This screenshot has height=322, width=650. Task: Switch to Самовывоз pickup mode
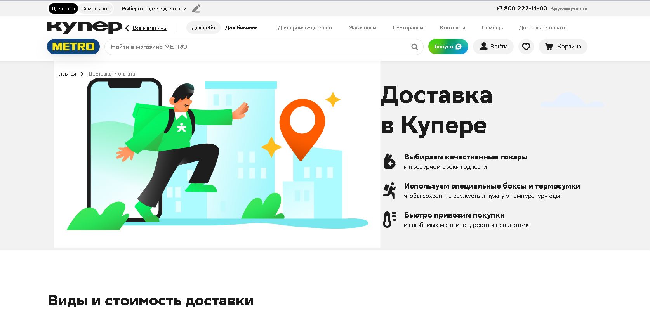point(96,9)
